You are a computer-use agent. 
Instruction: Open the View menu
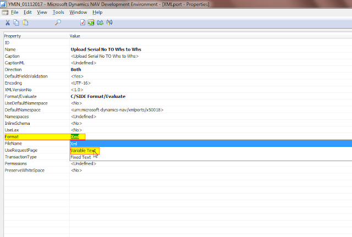(x=42, y=12)
